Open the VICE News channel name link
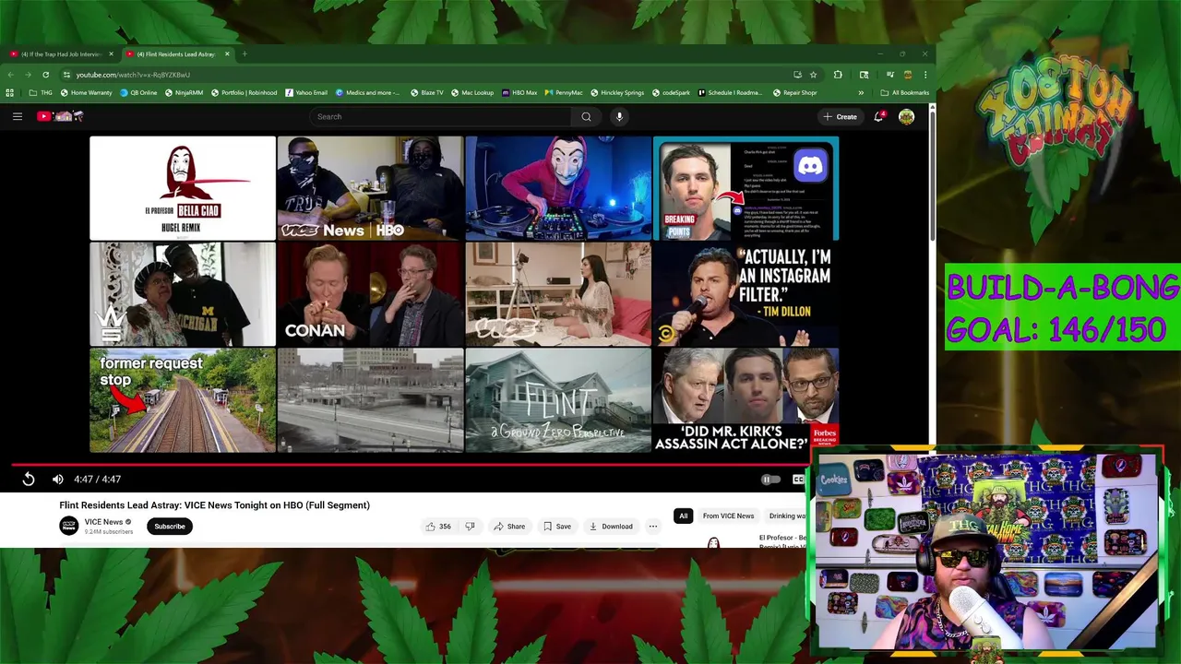The height and width of the screenshot is (664, 1181). [x=103, y=522]
